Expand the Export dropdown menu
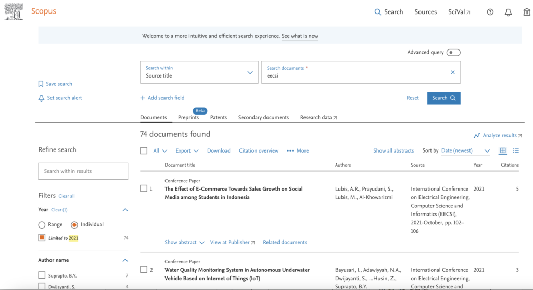 click(187, 150)
